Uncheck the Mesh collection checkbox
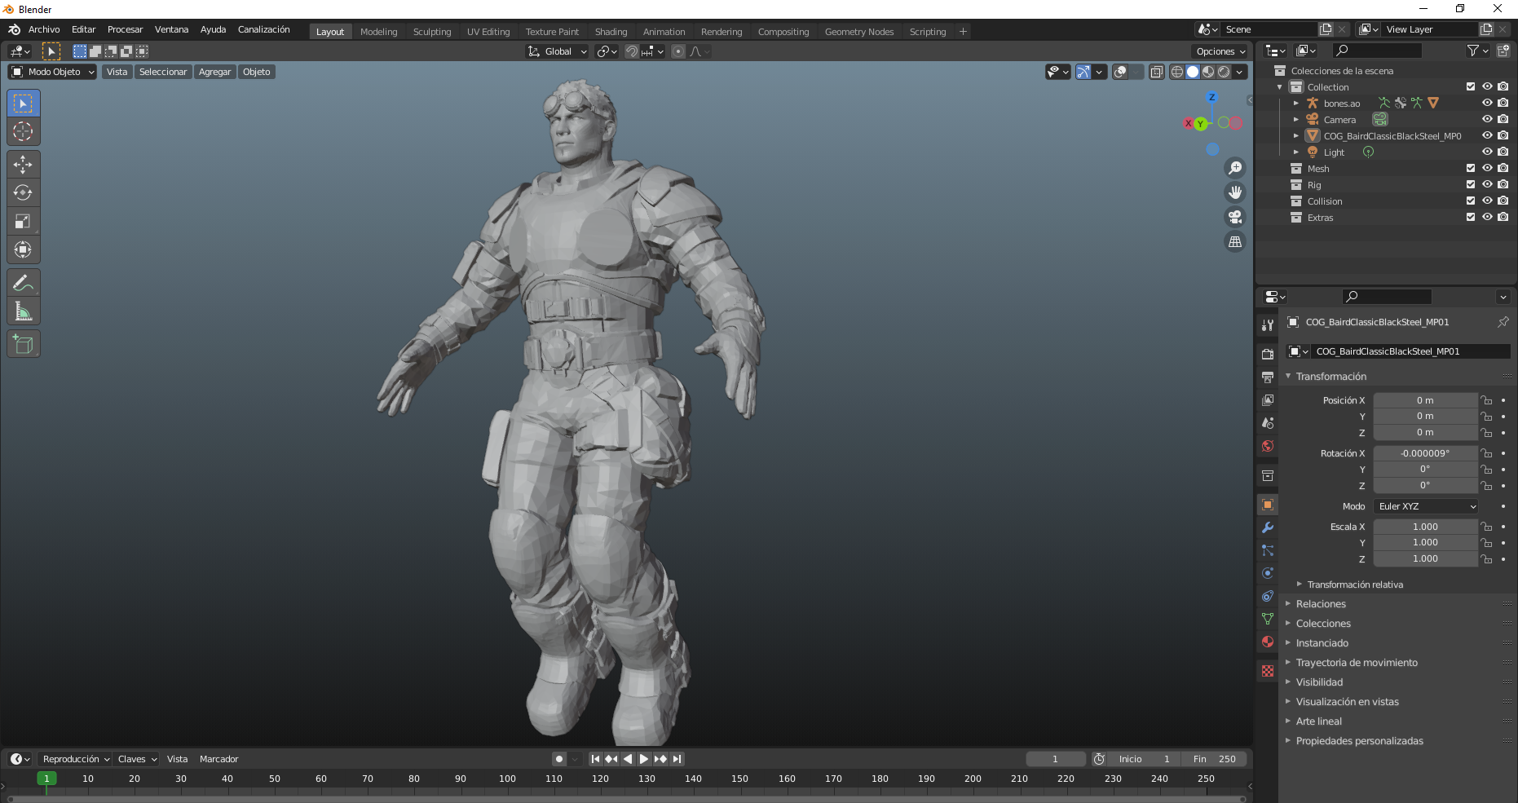1518x803 pixels. (x=1471, y=168)
